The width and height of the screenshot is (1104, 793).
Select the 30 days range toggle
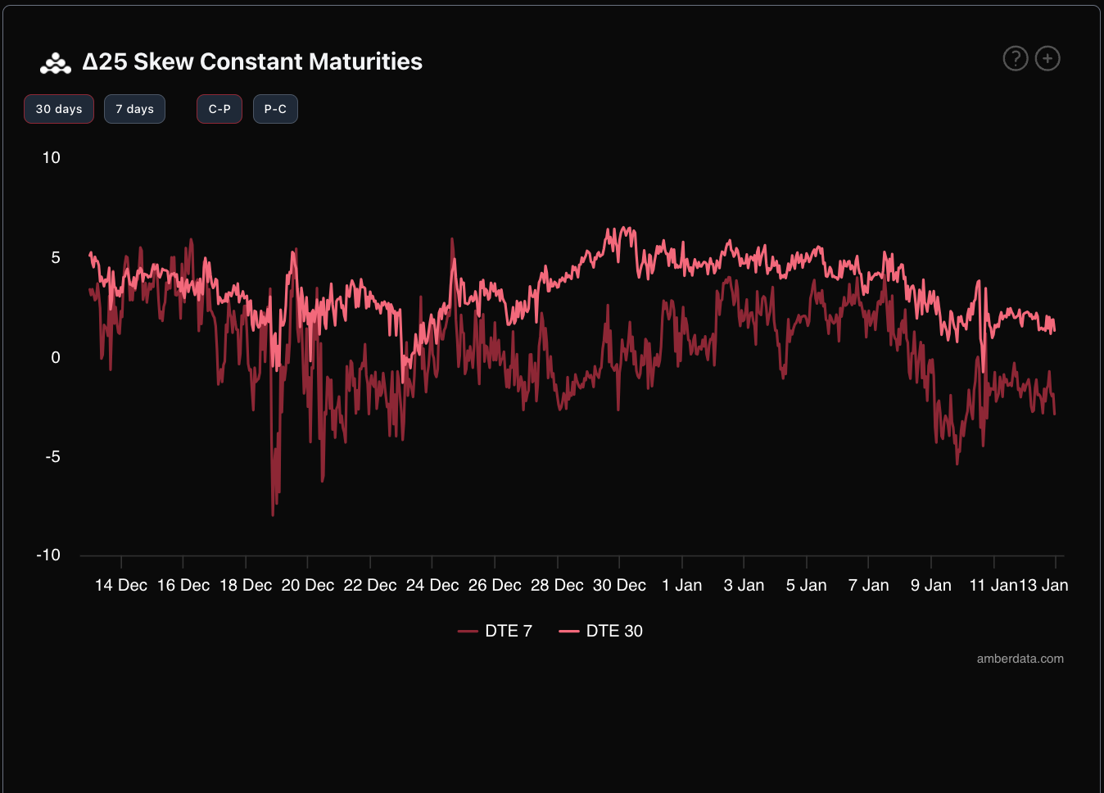pyautogui.click(x=59, y=109)
